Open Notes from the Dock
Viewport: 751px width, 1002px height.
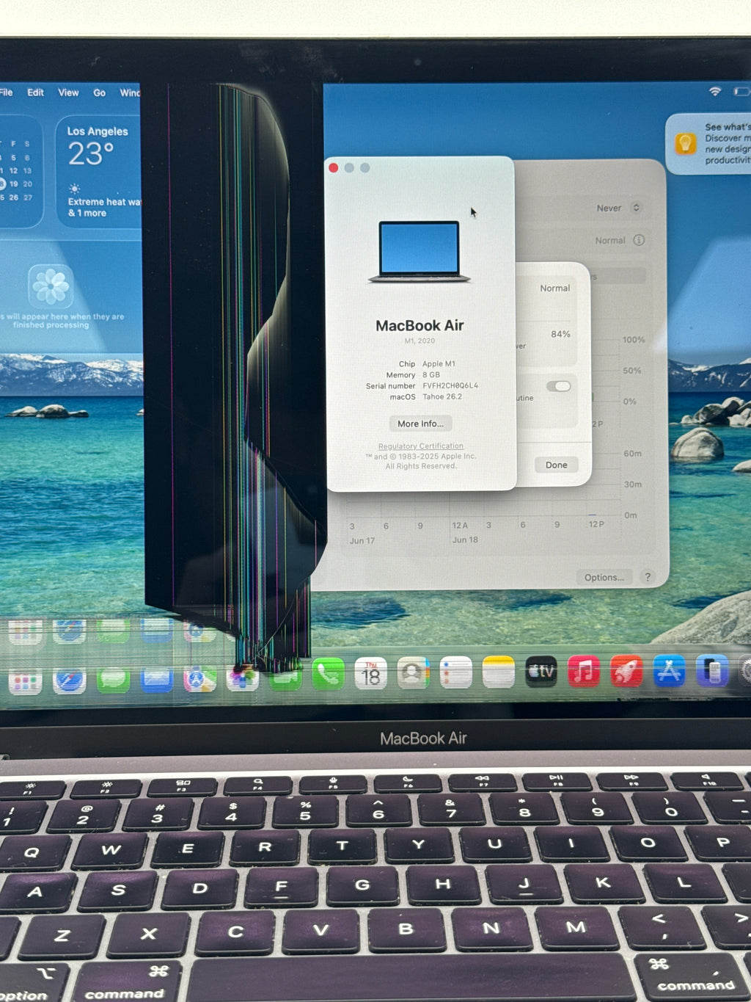(499, 672)
